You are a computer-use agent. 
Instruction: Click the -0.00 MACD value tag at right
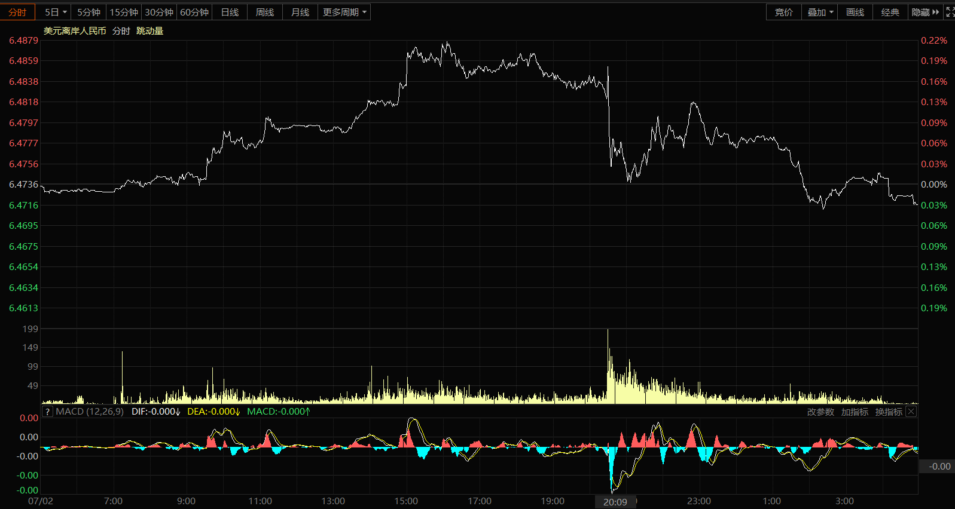pyautogui.click(x=937, y=467)
